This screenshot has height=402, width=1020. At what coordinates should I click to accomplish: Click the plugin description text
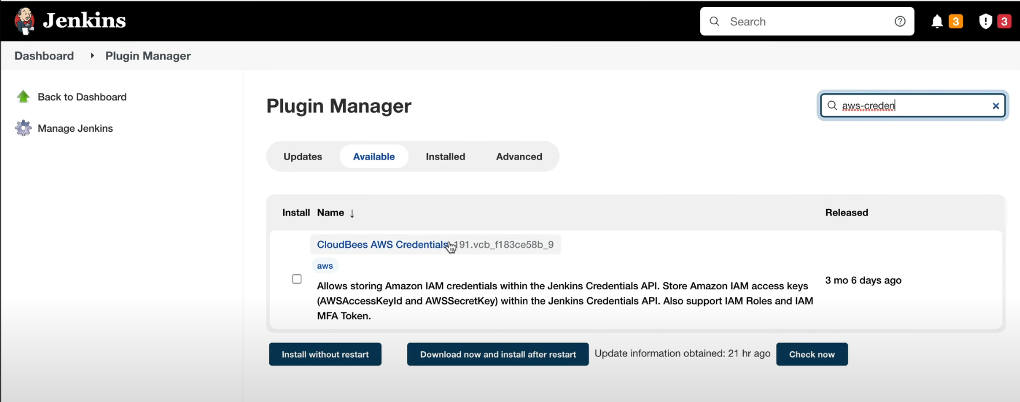point(565,301)
